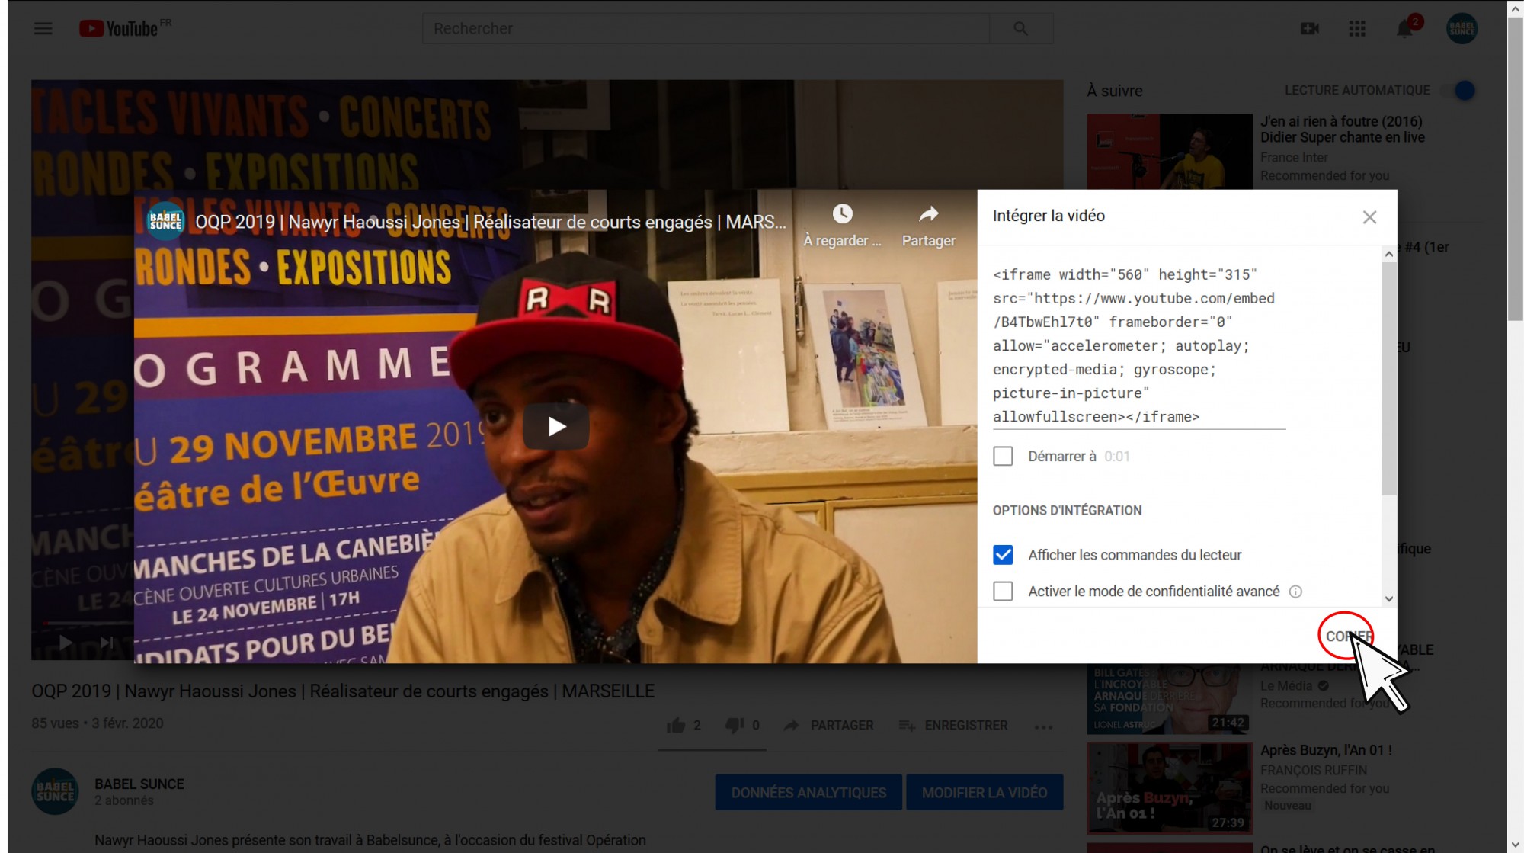This screenshot has width=1524, height=853.
Task: Play the embed preview video
Action: (x=556, y=427)
